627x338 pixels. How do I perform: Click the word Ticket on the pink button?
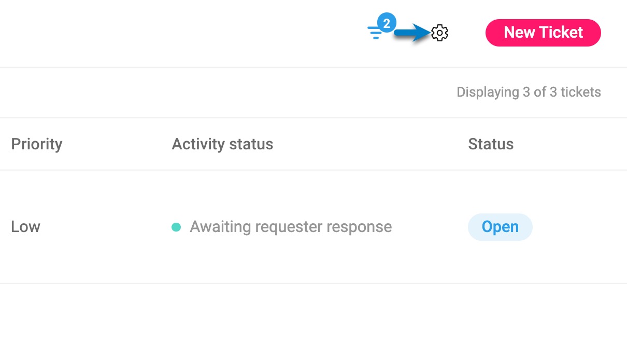(562, 33)
